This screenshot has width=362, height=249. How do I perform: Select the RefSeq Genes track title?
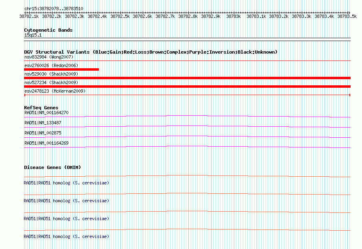tap(41, 108)
